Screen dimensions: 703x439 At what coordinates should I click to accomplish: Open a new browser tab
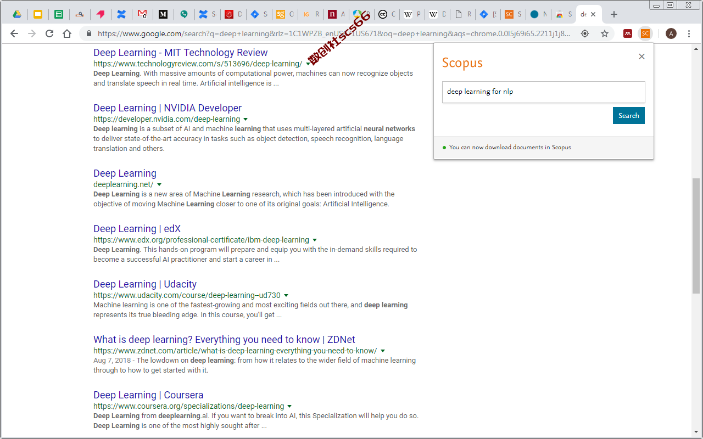tap(614, 14)
